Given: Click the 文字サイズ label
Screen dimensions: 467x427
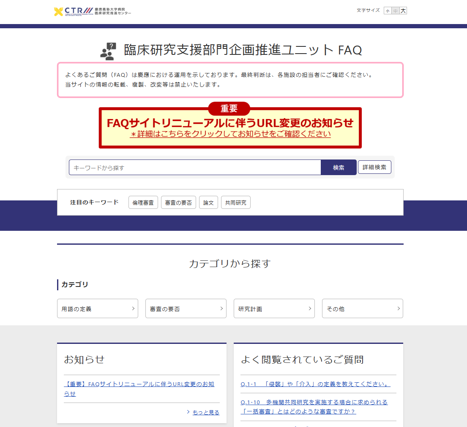Looking at the screenshot, I should pyautogui.click(x=368, y=11).
